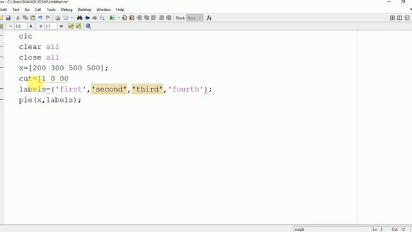Screen dimensions: 412x232
Task: Split editor windows top and bottom
Action: point(407,18)
